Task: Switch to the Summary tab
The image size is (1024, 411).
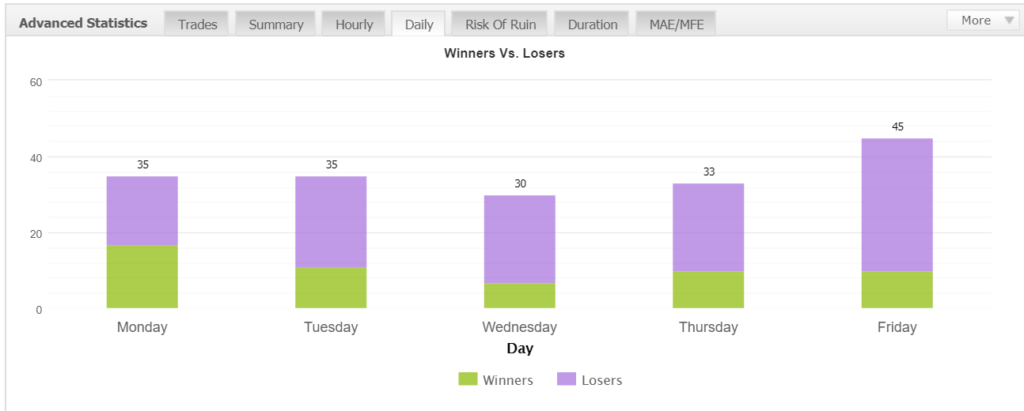Action: point(275,24)
